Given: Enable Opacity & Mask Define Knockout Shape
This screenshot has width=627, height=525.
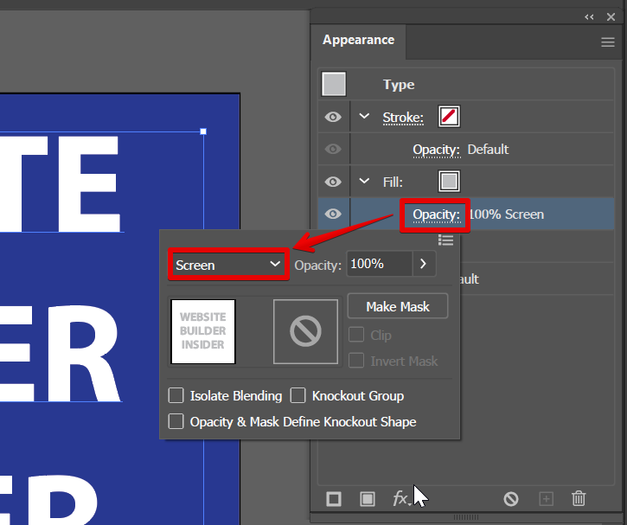Looking at the screenshot, I should (176, 422).
